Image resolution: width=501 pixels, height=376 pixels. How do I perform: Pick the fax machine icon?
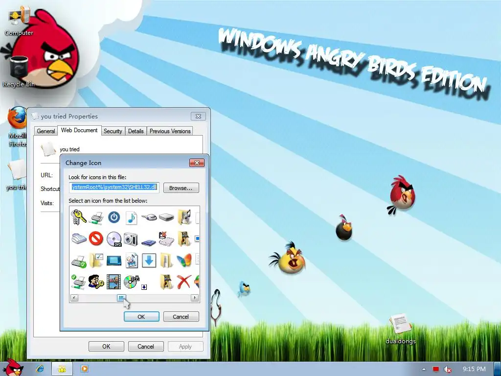click(79, 238)
